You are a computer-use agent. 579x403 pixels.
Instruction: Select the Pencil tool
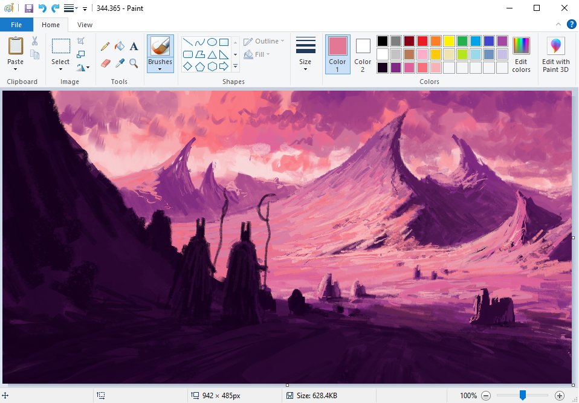point(105,46)
